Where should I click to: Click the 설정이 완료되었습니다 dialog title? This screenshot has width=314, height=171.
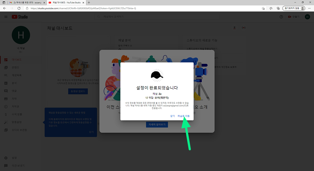point(157,88)
